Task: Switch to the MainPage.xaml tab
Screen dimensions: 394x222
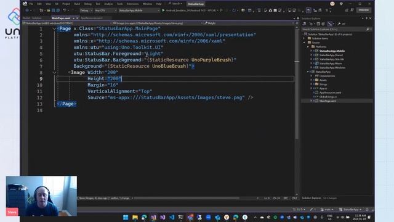Action: (x=61, y=18)
